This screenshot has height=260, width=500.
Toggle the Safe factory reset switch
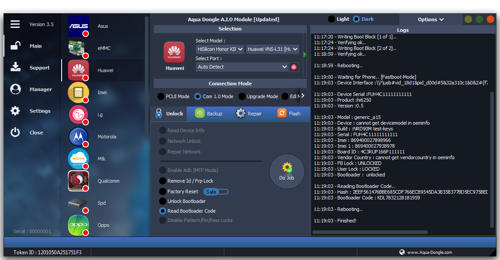(x=216, y=191)
